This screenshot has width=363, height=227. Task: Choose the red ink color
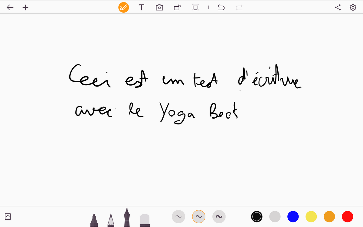(347, 216)
